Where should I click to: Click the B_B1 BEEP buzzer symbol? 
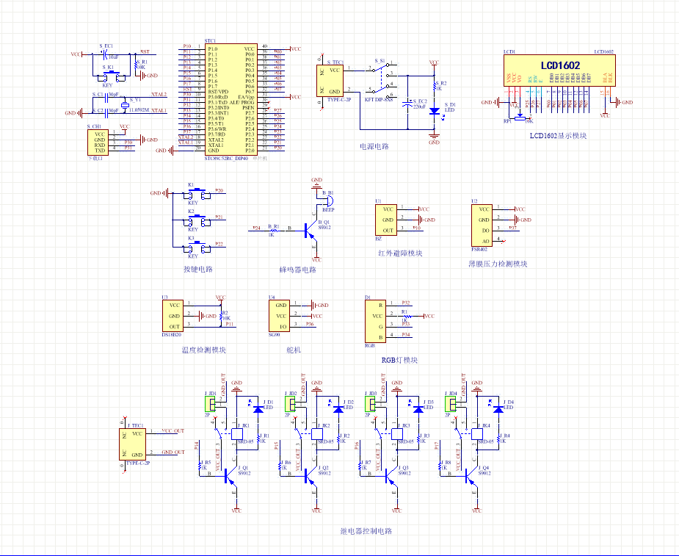tap(324, 198)
